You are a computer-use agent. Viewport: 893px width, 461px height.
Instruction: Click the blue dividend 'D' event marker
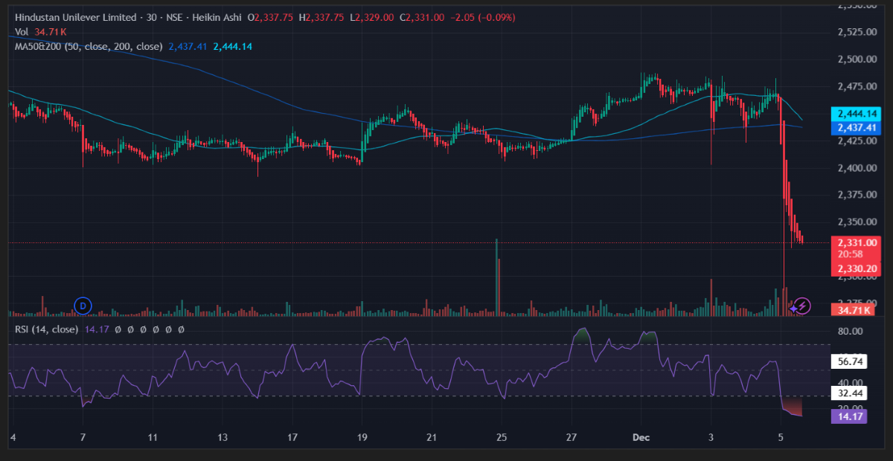click(x=83, y=304)
